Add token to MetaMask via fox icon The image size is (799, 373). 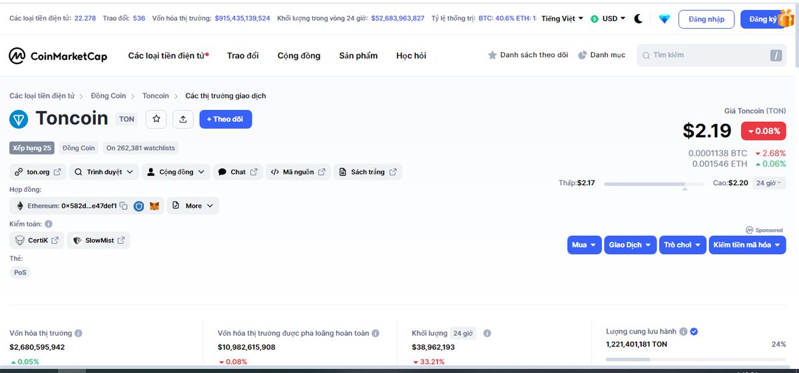pyautogui.click(x=154, y=206)
